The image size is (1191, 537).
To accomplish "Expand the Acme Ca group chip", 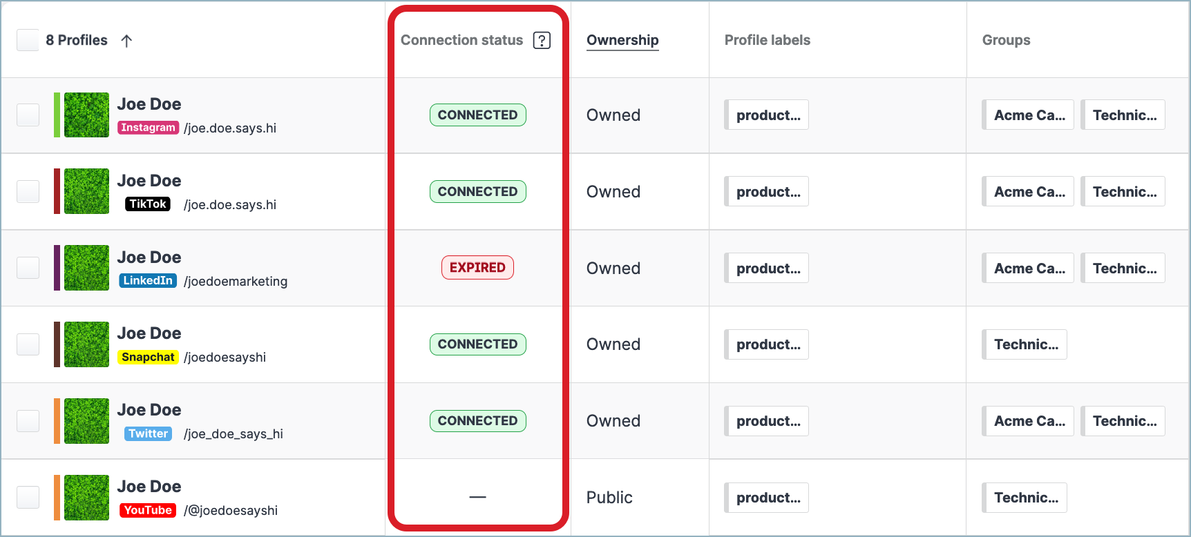I will tap(1028, 115).
